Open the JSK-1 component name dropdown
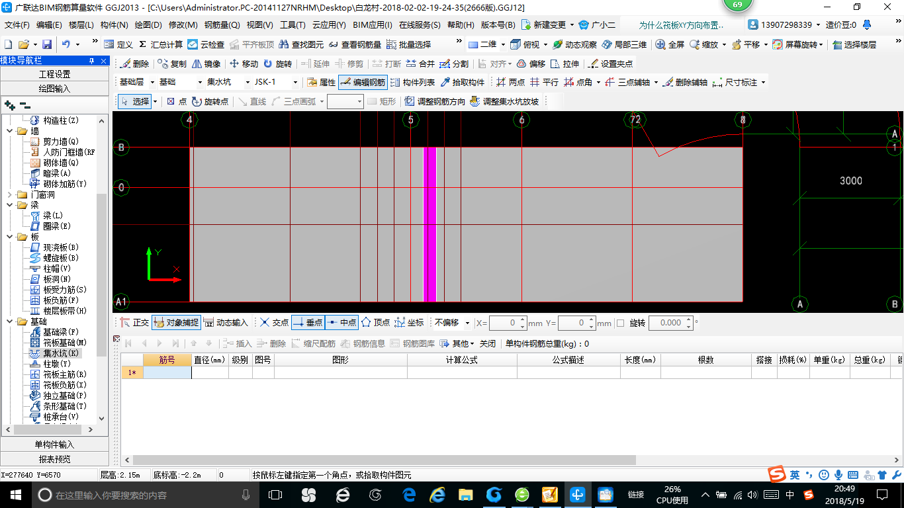Viewport: 904px width, 508px height. point(295,82)
